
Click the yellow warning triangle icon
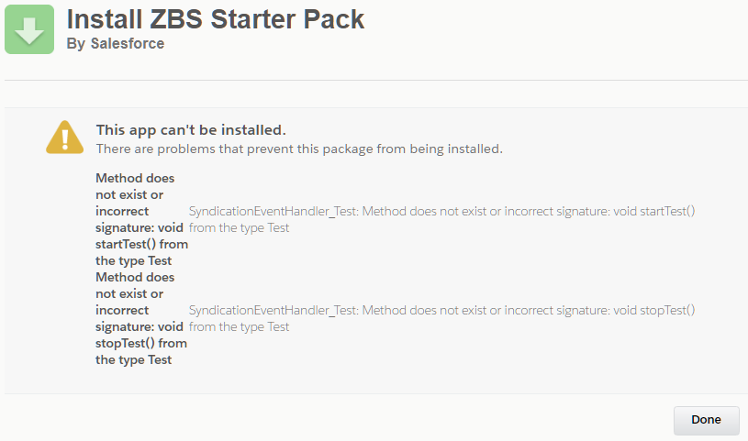pos(65,138)
